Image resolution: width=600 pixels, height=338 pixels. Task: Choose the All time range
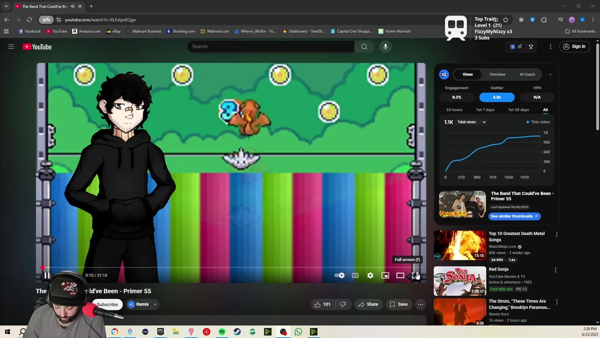pos(545,110)
